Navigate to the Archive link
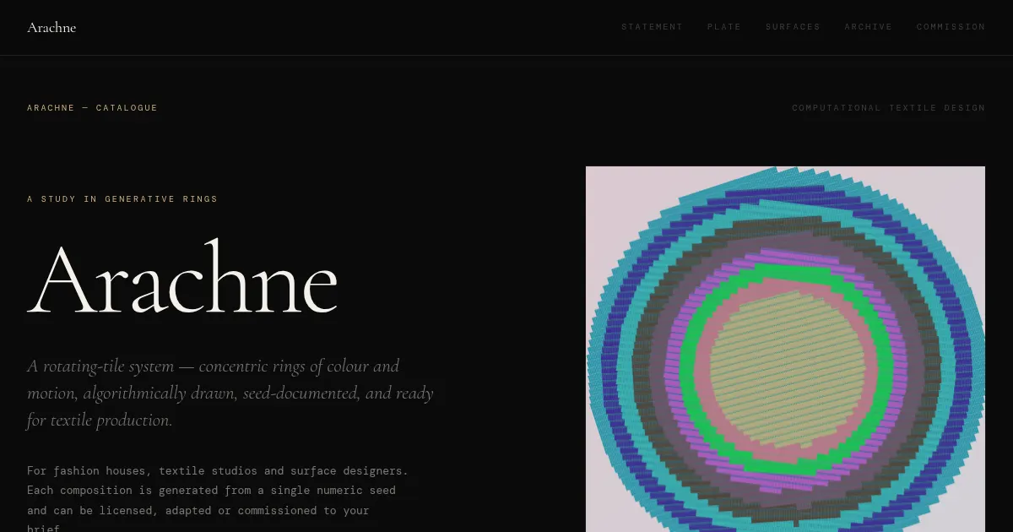 868,27
